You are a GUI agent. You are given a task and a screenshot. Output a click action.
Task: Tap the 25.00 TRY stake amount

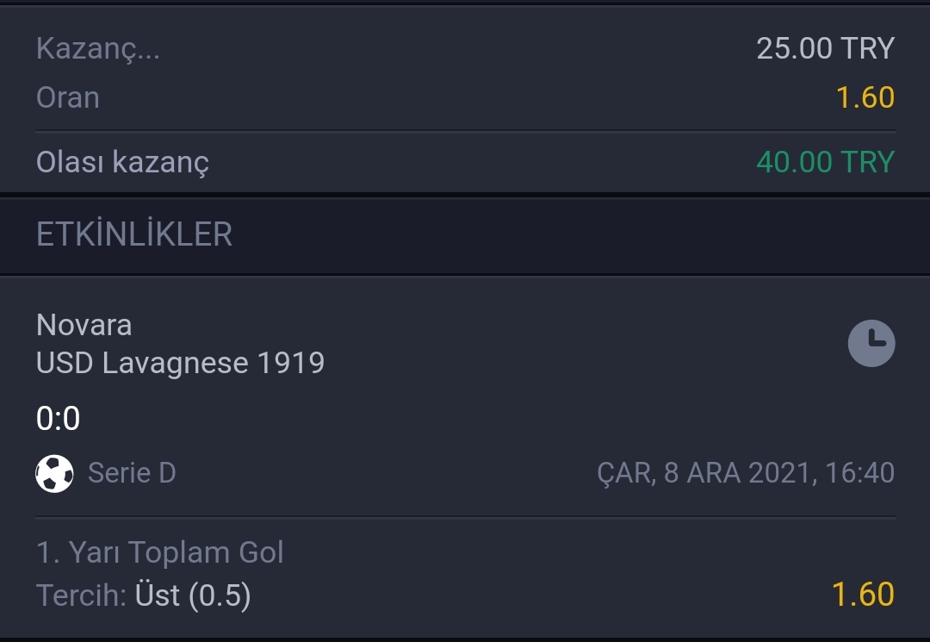(825, 48)
